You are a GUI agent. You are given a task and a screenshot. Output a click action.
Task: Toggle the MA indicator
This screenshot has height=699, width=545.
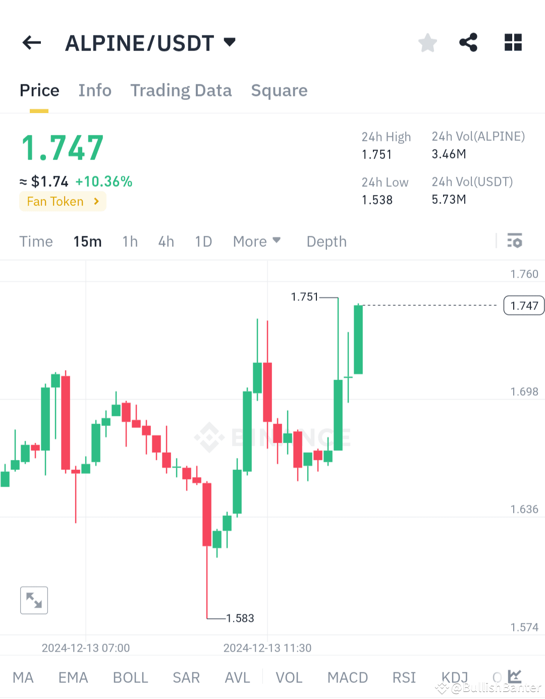(x=23, y=677)
